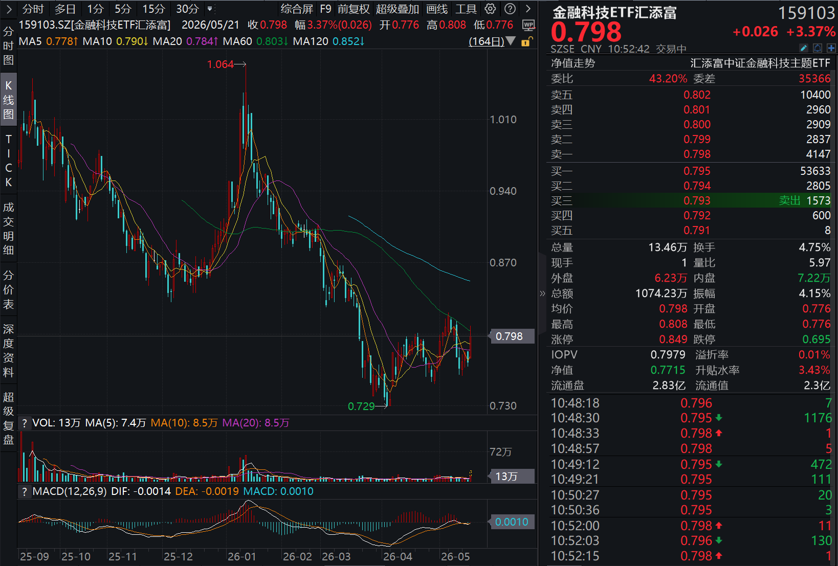Select K线图 in left sidebar

8,100
